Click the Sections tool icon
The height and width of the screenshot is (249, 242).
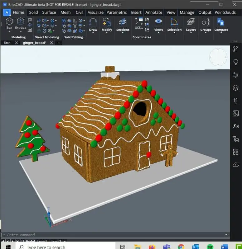[x=123, y=22]
